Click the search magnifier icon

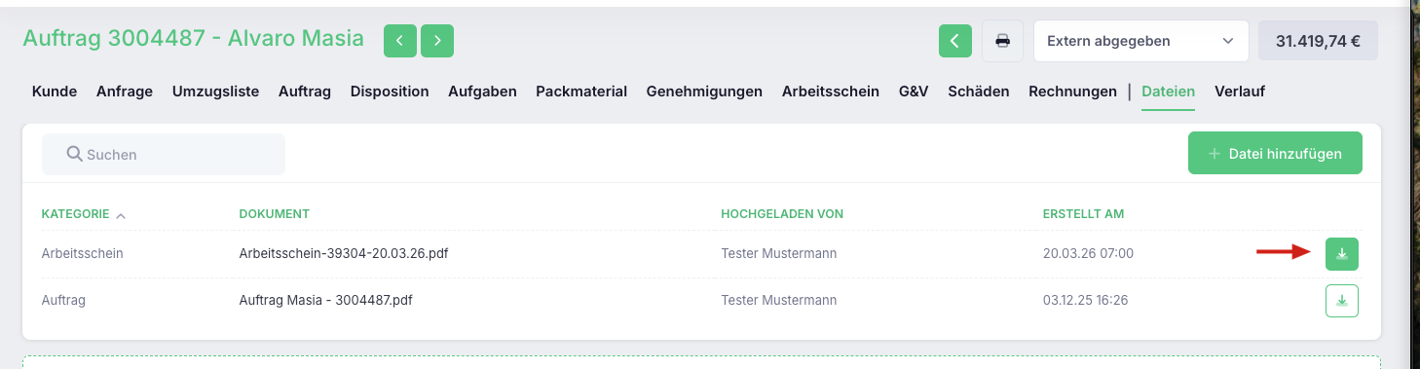coord(73,154)
